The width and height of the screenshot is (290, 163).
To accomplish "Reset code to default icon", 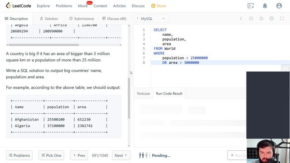I will [x=261, y=19].
